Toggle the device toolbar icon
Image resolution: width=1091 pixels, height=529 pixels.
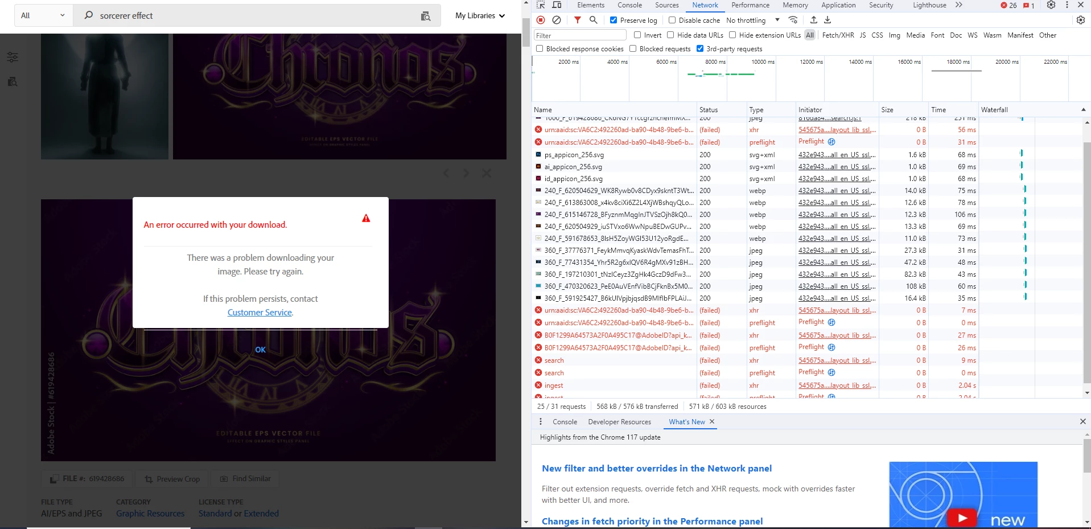tap(557, 5)
